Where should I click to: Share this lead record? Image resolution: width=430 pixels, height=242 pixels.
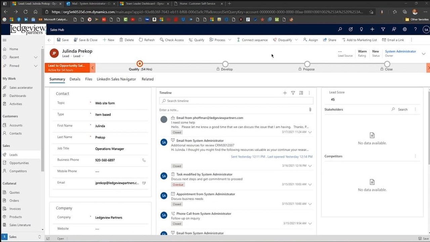330,40
